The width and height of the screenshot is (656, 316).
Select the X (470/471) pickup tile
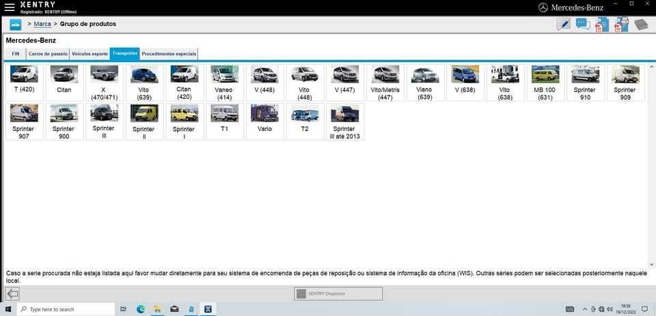pyautogui.click(x=104, y=83)
